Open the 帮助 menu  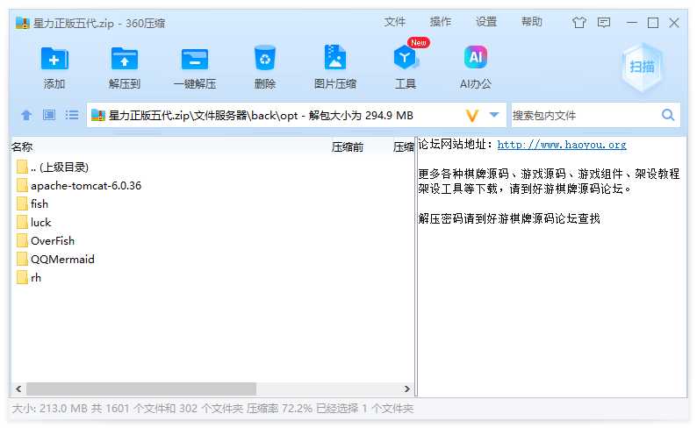pos(532,22)
